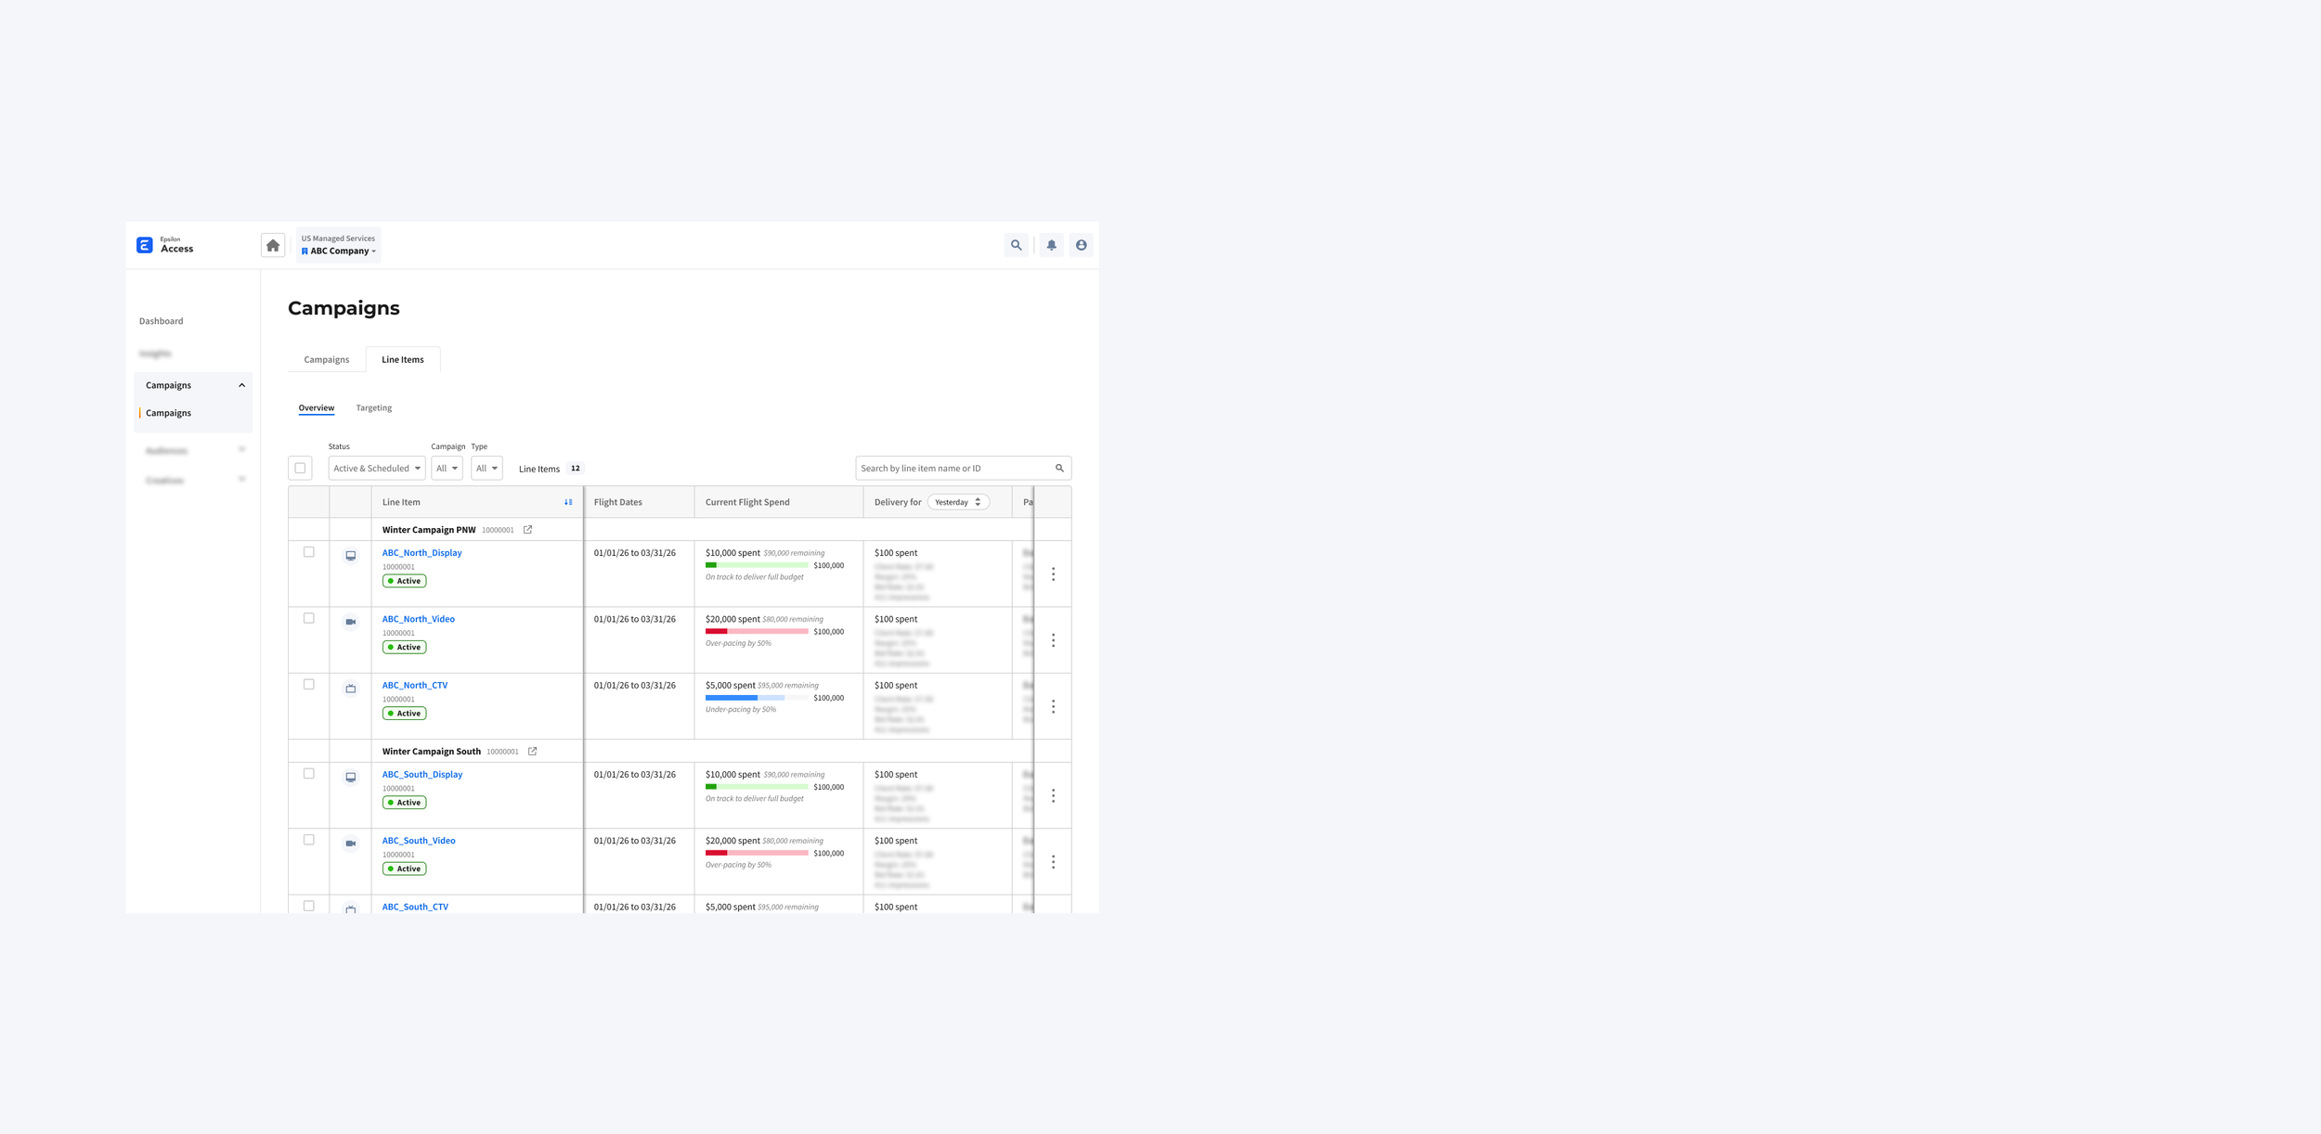
Task: Open the user account profile icon
Action: point(1081,246)
